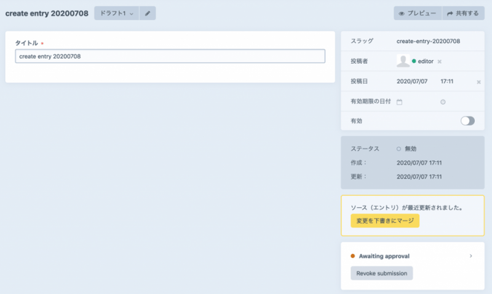This screenshot has width=492, height=294.
Task: Click the author avatar in 投稿者 row
Action: [x=403, y=61]
